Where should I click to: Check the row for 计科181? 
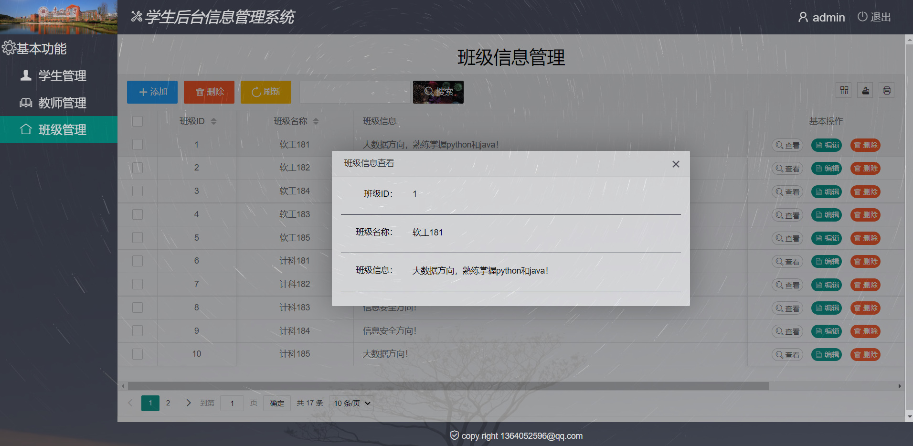(138, 261)
